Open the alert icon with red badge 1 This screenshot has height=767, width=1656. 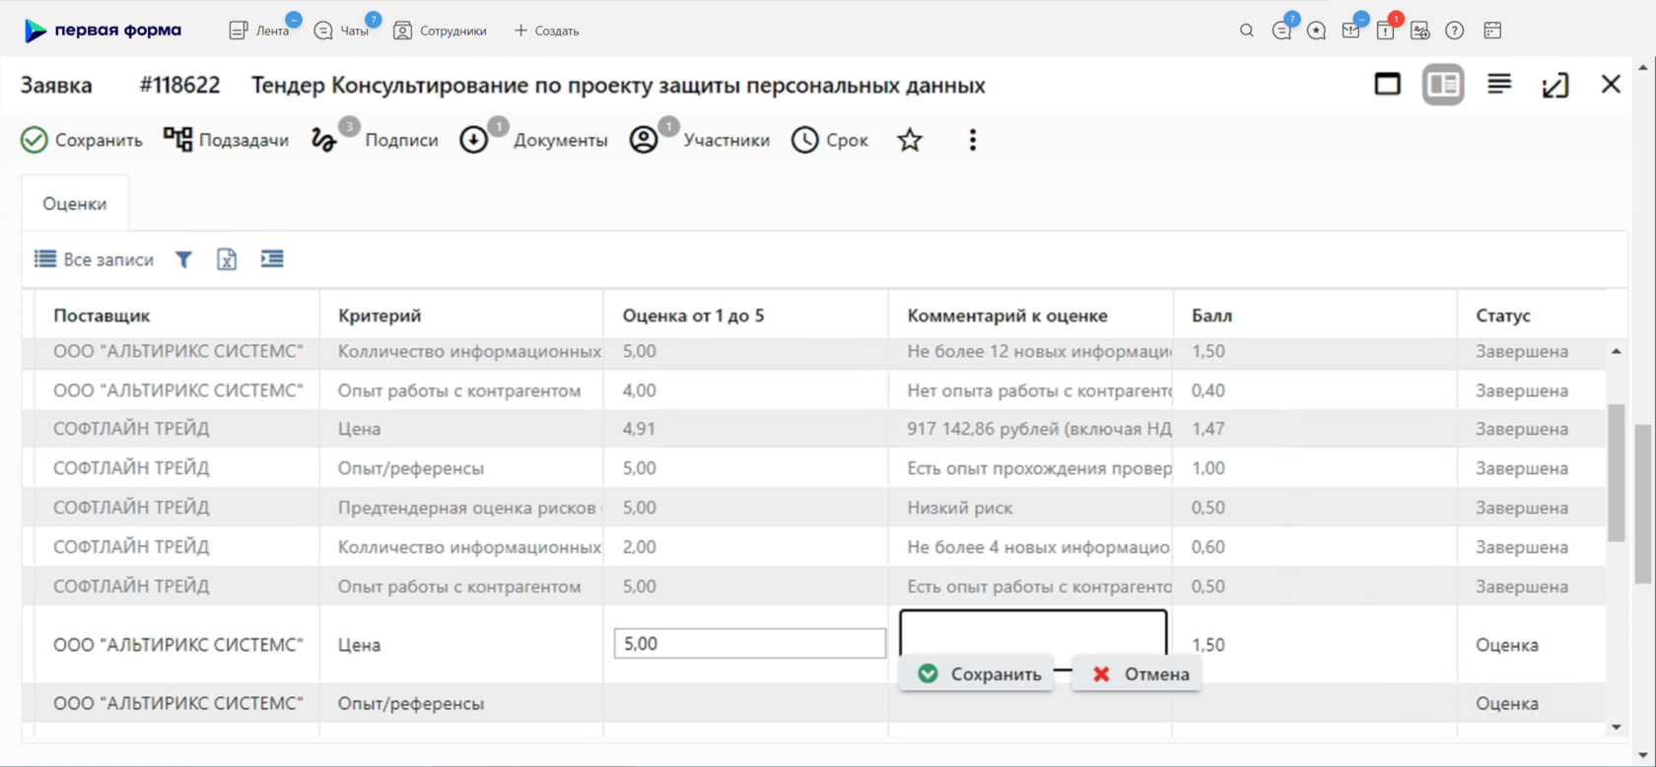[x=1386, y=31]
